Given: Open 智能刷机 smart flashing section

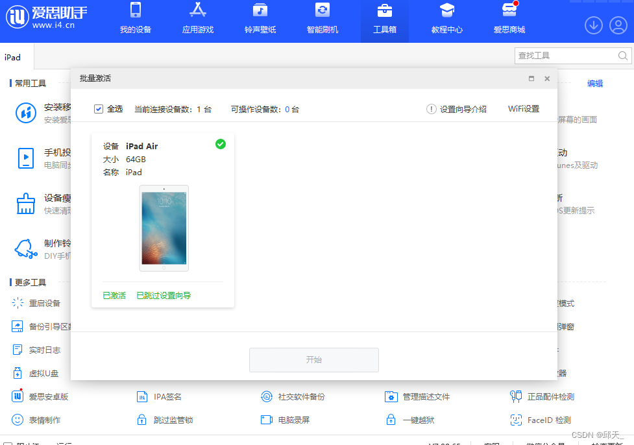Looking at the screenshot, I should 322,20.
